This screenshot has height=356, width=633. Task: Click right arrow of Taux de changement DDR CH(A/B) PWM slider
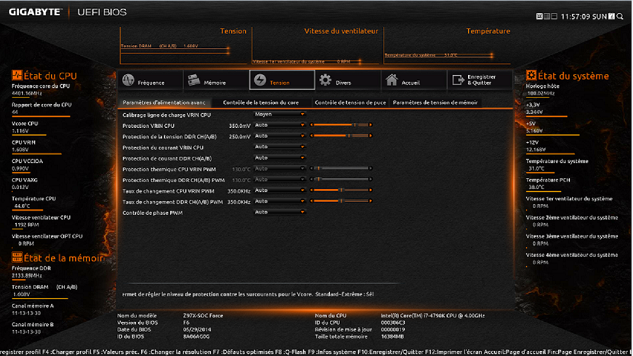pos(371,201)
